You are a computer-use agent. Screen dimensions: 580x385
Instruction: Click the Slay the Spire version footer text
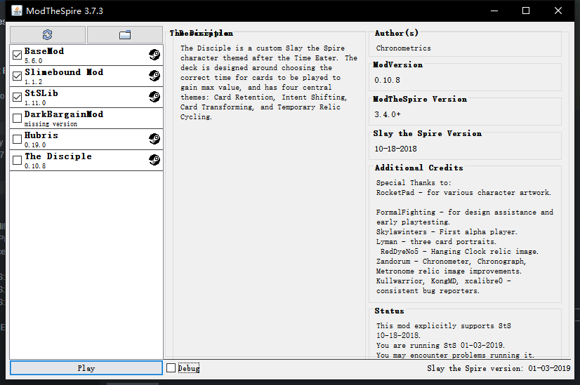499,368
